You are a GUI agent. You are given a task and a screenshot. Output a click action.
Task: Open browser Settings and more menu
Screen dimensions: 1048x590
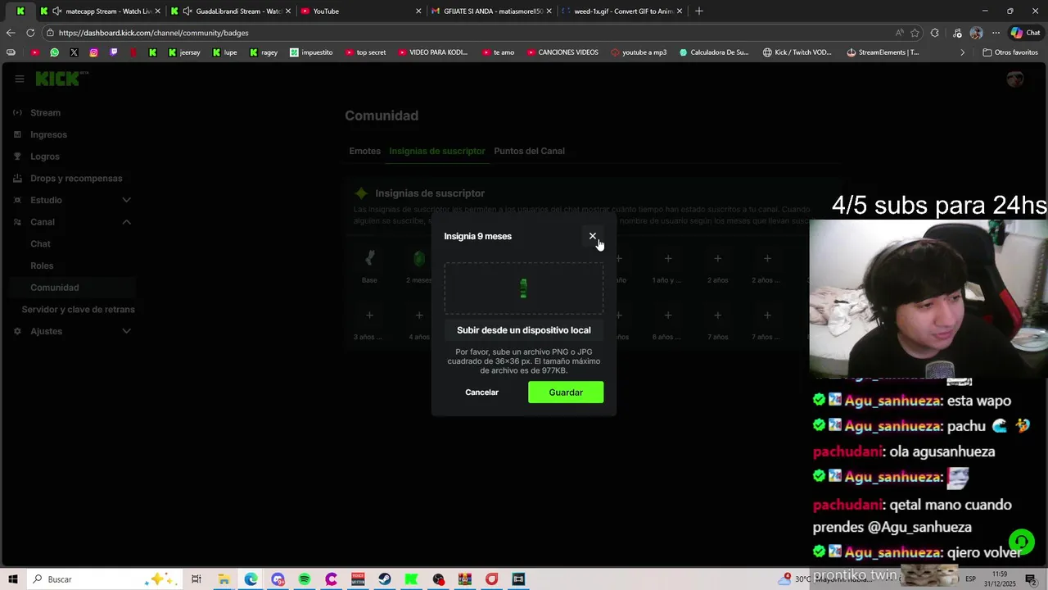point(996,33)
